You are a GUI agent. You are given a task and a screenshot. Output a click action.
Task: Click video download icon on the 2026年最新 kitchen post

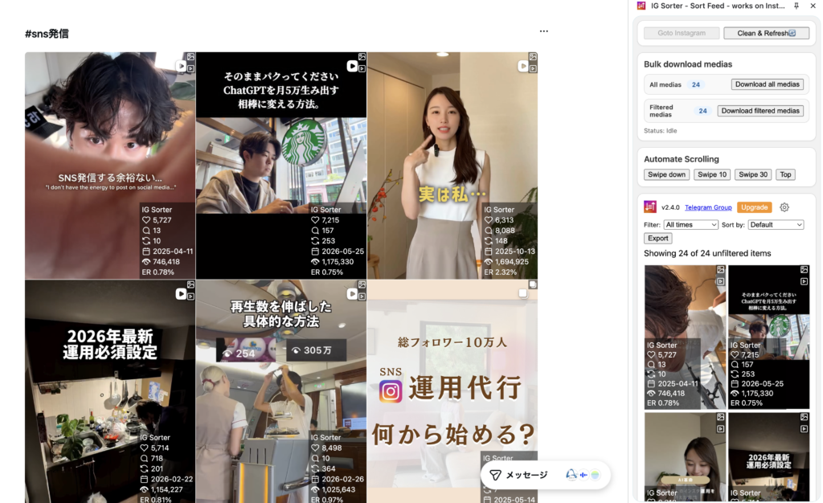pyautogui.click(x=190, y=296)
